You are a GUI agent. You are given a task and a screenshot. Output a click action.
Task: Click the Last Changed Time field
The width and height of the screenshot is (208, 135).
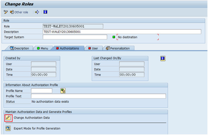[132, 75]
